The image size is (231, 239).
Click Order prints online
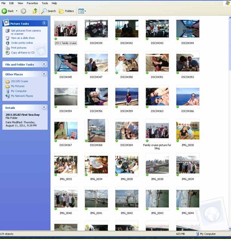[22, 43]
